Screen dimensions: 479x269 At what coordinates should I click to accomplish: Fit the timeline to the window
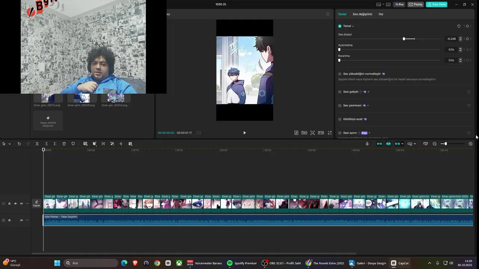pos(425,144)
